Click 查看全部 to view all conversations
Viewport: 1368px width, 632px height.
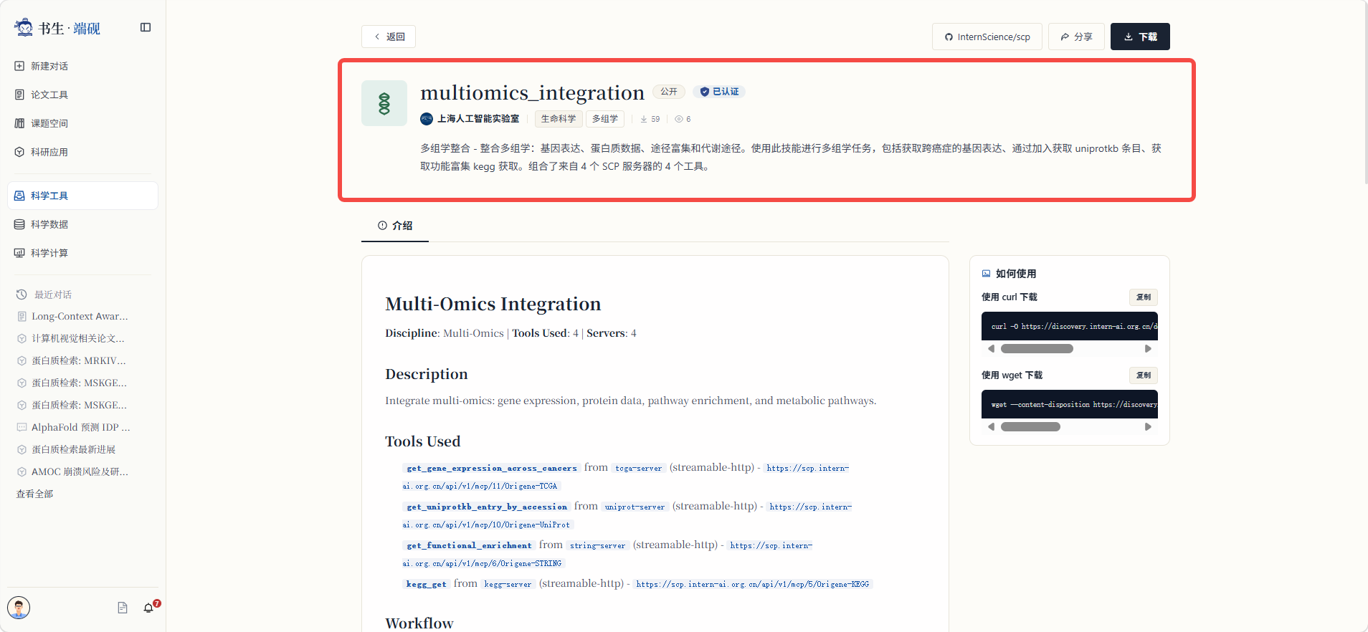pos(34,494)
